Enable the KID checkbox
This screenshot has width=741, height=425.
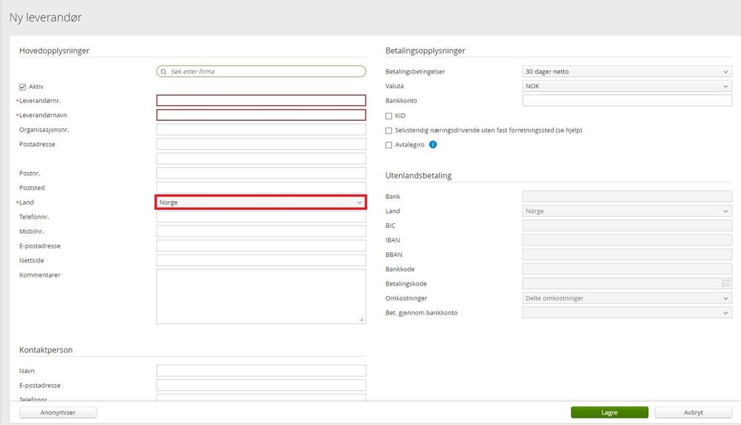pos(389,116)
